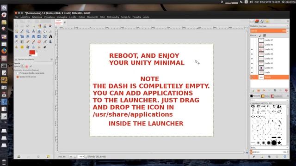Switch to the Gradienti tab
The width and height of the screenshot is (296, 166).
276,96
